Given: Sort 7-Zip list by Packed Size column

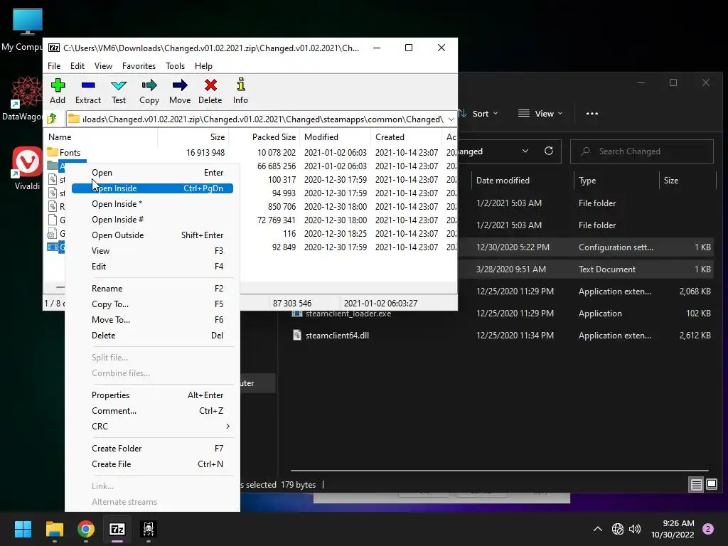Looking at the screenshot, I should pyautogui.click(x=264, y=137).
